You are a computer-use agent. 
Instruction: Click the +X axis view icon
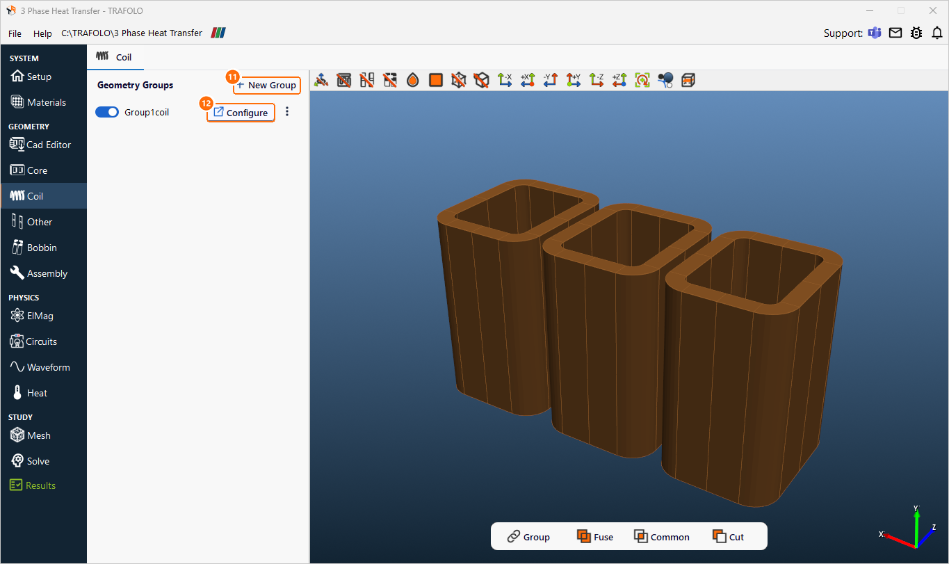528,80
